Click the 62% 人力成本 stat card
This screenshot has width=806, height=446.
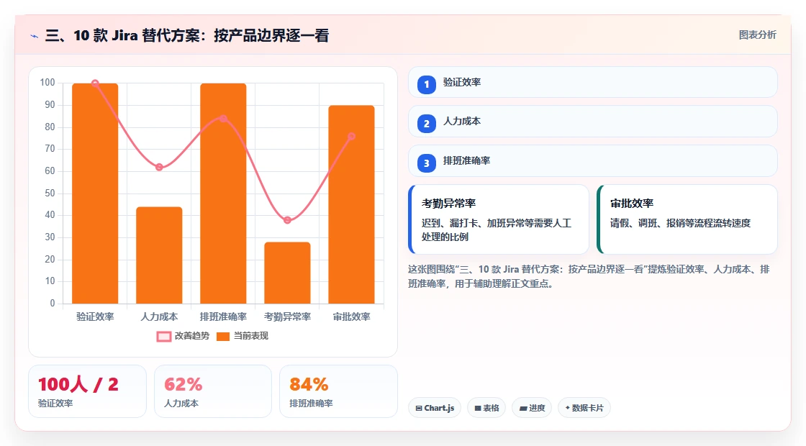pos(213,391)
